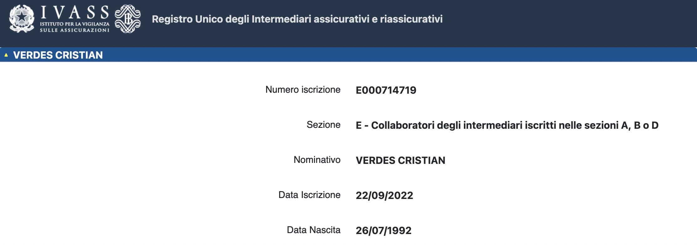Click the blue panel title bar
Viewport: 697px width, 245px height.
[376, 55]
